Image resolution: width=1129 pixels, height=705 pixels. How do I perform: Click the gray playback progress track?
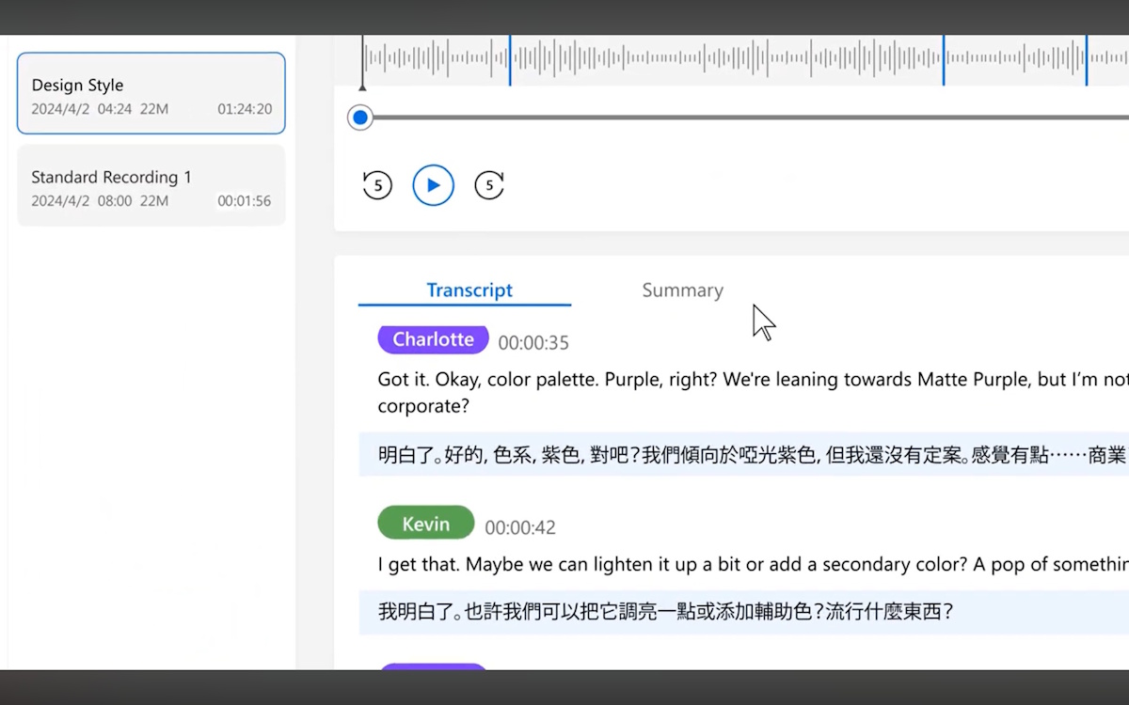pos(743,117)
